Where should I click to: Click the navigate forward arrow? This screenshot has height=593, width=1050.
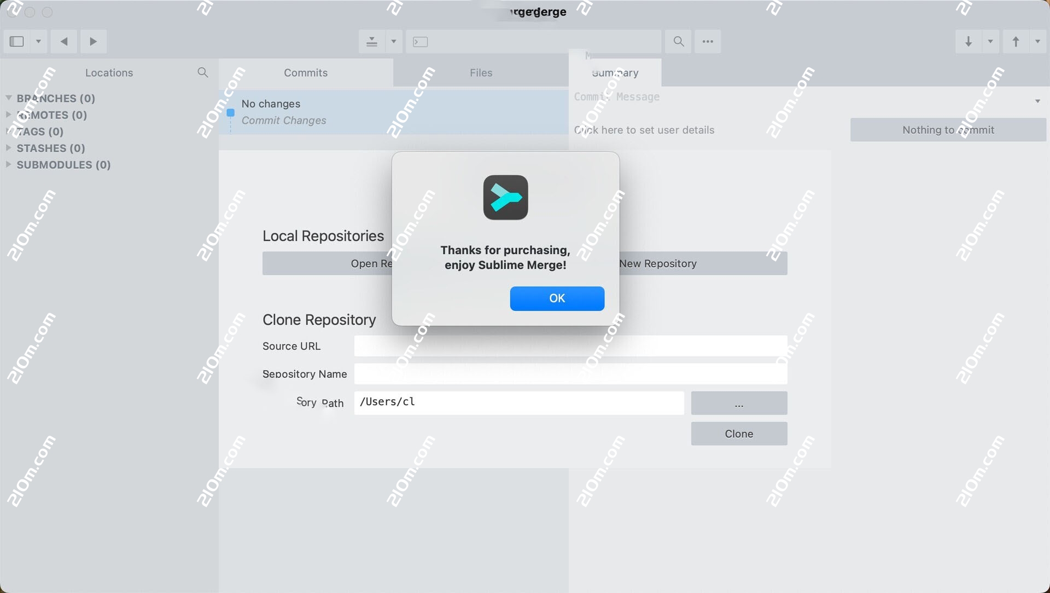[94, 41]
